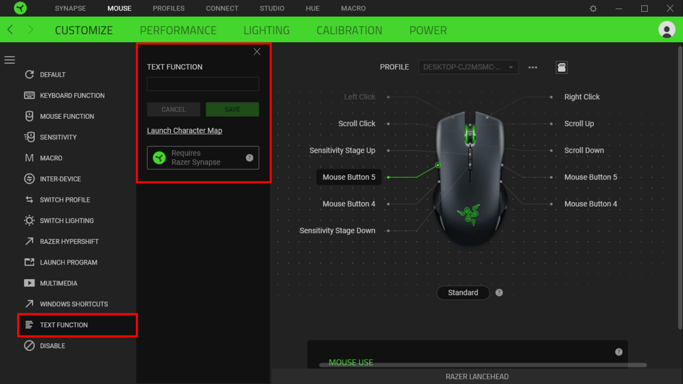Open the Studio menu tab
Screen dimensions: 683x384
point(272,8)
